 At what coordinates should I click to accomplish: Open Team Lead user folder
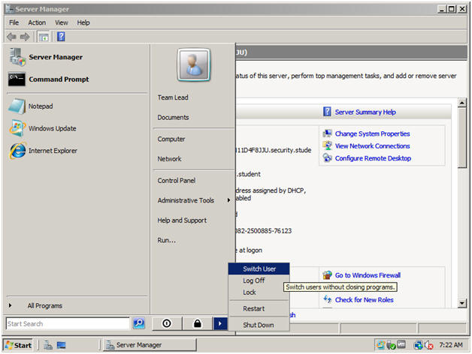(173, 97)
